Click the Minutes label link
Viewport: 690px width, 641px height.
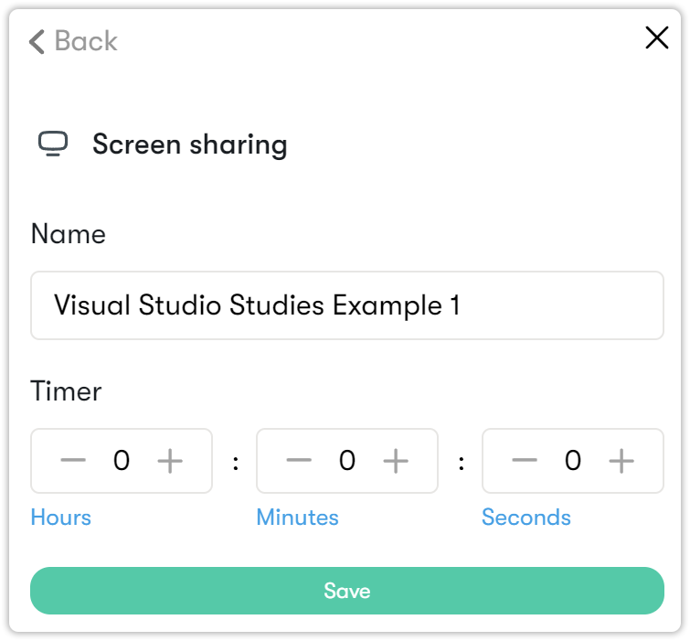tap(297, 518)
